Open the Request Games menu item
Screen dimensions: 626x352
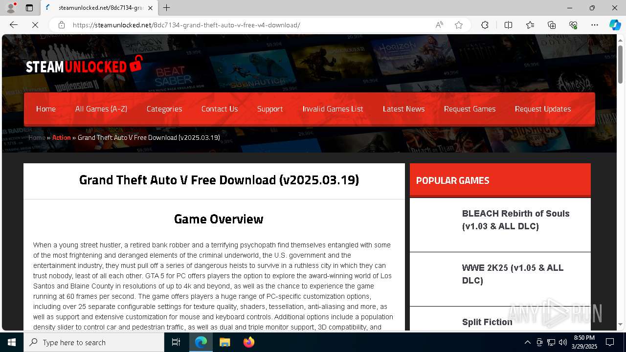(x=470, y=109)
